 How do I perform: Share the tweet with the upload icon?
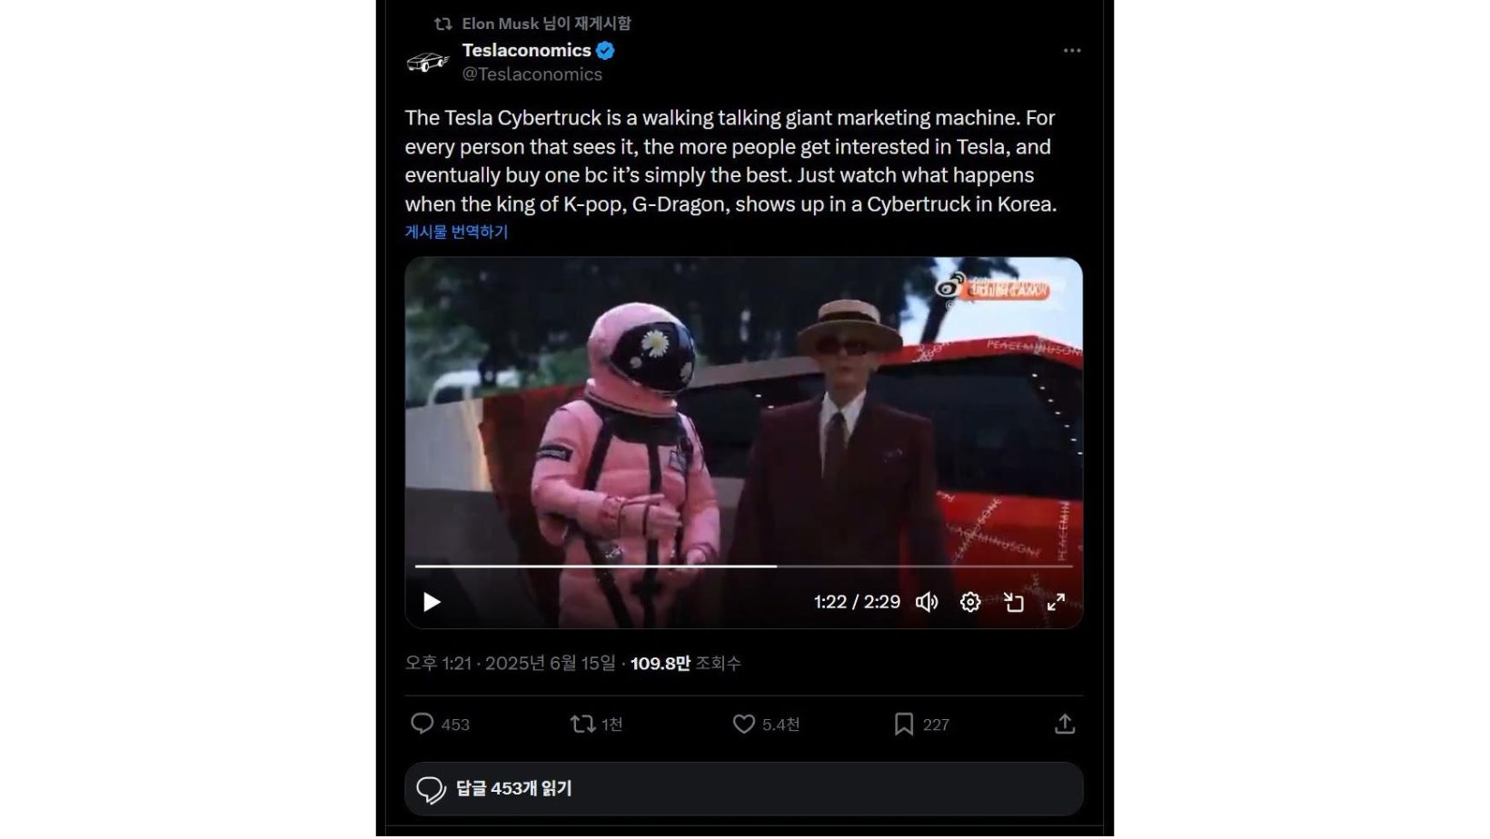point(1065,724)
